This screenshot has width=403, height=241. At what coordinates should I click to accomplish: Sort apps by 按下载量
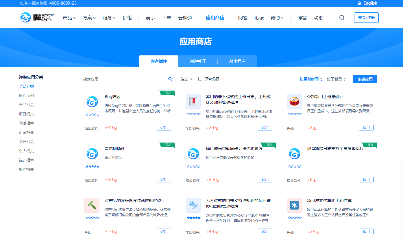[x=337, y=79]
